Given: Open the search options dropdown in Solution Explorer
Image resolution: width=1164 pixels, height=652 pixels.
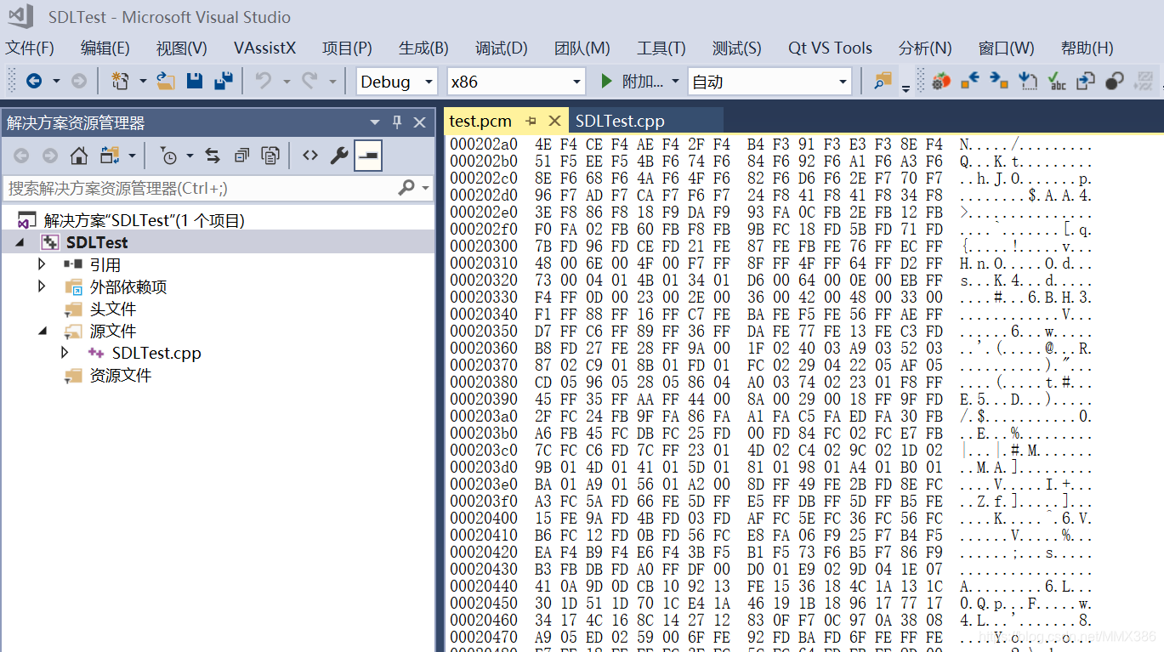Looking at the screenshot, I should click(x=427, y=188).
